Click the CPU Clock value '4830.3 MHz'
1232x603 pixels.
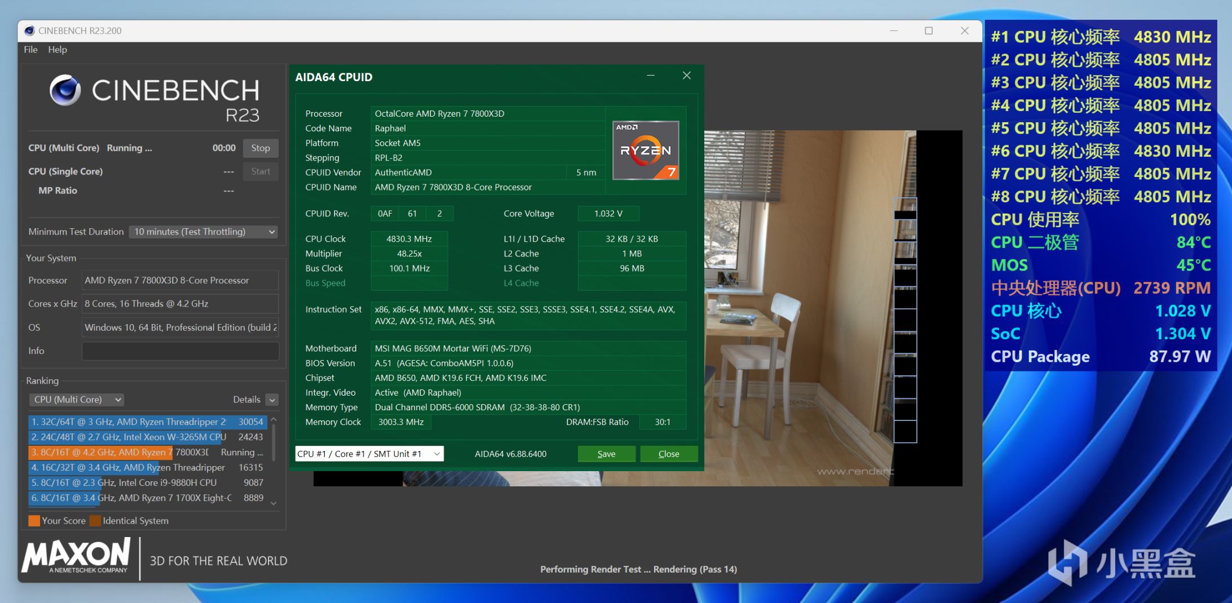click(x=409, y=239)
